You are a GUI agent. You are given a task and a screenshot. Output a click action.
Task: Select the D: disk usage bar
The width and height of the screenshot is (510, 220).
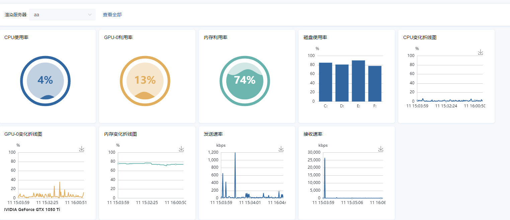[x=342, y=83]
